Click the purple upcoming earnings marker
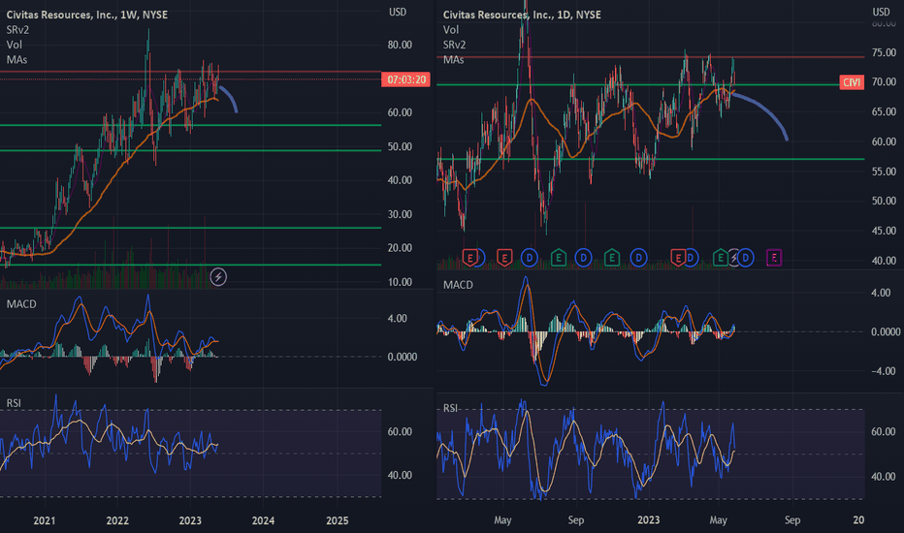 (774, 258)
